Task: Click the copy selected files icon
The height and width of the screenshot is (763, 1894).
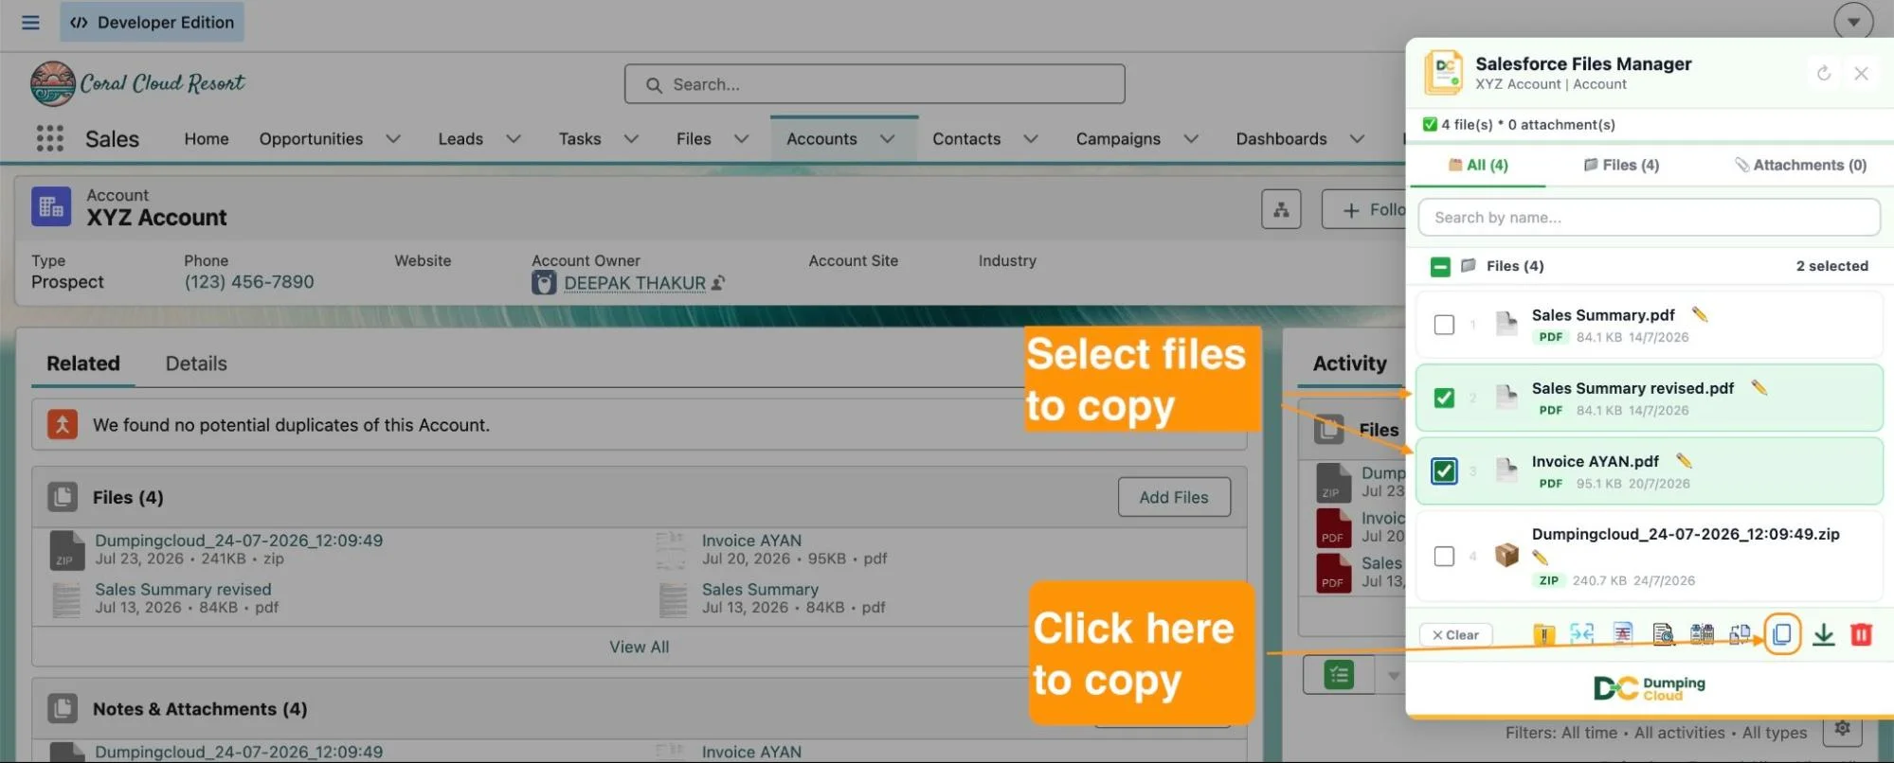Action: pos(1781,634)
